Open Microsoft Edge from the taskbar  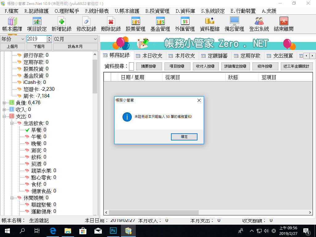click(x=53, y=231)
